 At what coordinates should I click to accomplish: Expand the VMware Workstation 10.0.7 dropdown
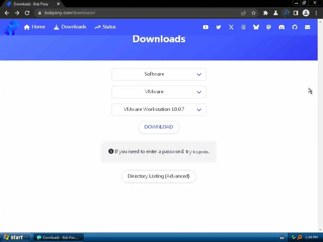(x=159, y=110)
